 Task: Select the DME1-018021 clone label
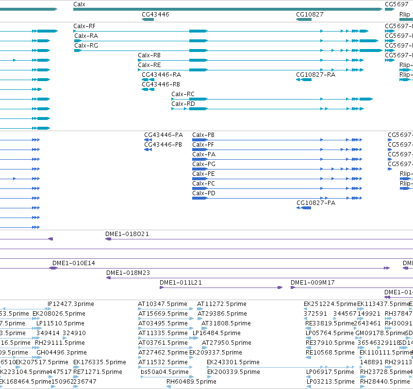pos(127,234)
